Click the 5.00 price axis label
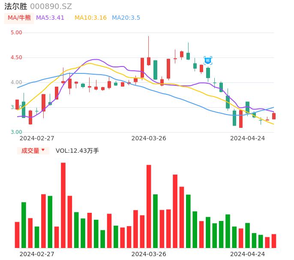Viewport: 294px width, 260px height. (16, 33)
